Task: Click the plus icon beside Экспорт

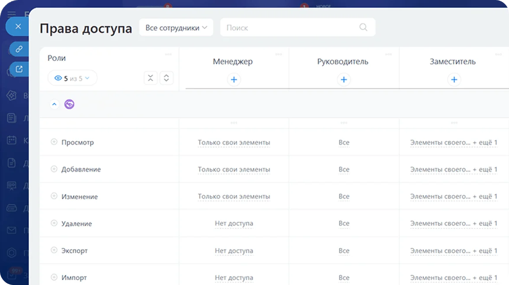Action: pos(54,250)
